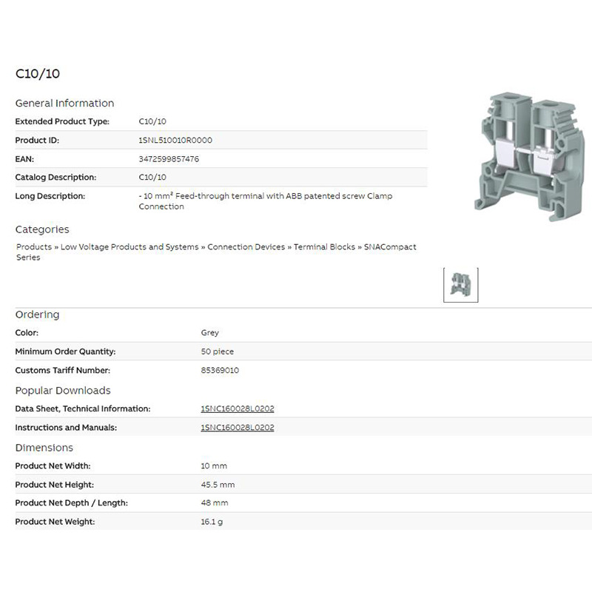Select EAN value 3472599857476
The width and height of the screenshot is (592, 592).
pos(169,159)
